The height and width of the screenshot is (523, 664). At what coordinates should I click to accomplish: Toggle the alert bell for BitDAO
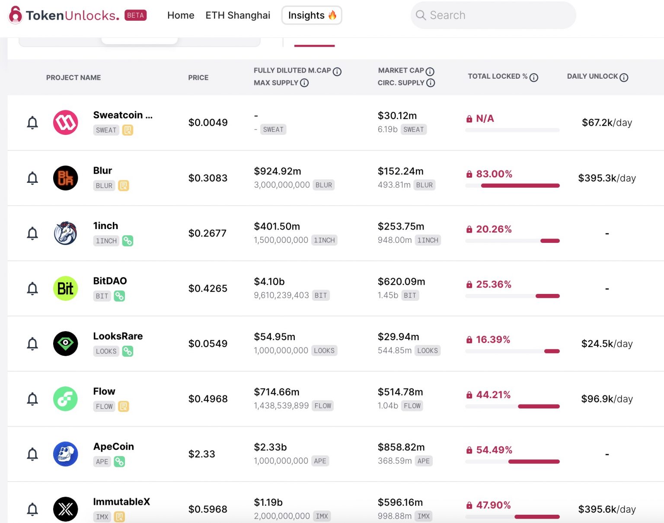[x=32, y=288]
